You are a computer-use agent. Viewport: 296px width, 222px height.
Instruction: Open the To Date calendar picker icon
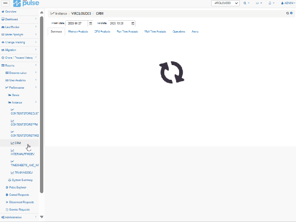click(133, 23)
